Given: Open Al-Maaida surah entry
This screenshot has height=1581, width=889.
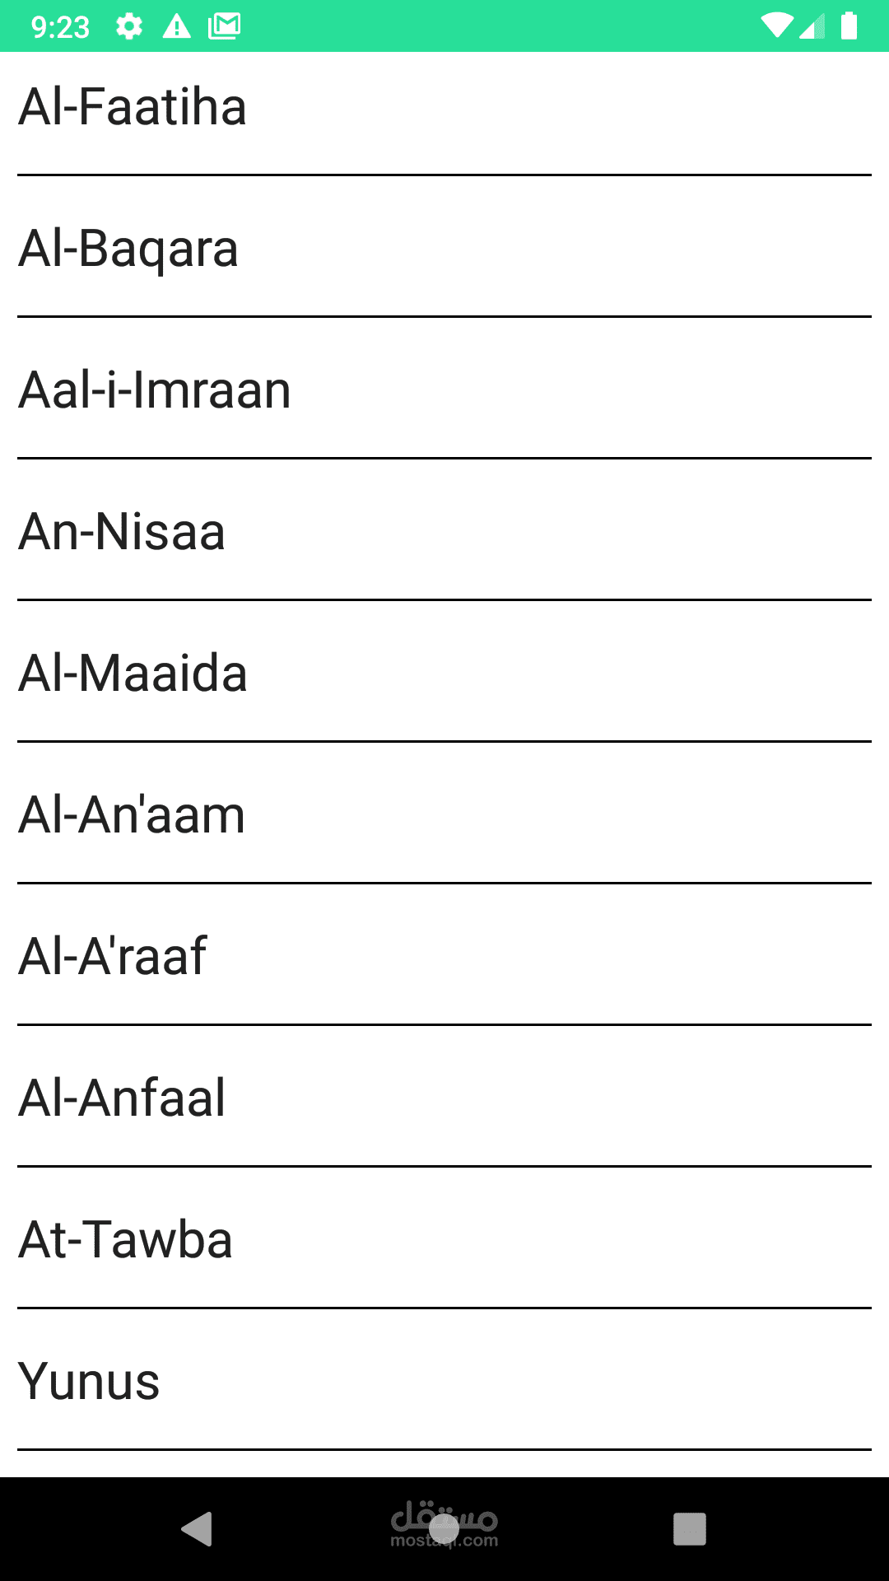Looking at the screenshot, I should (x=444, y=672).
